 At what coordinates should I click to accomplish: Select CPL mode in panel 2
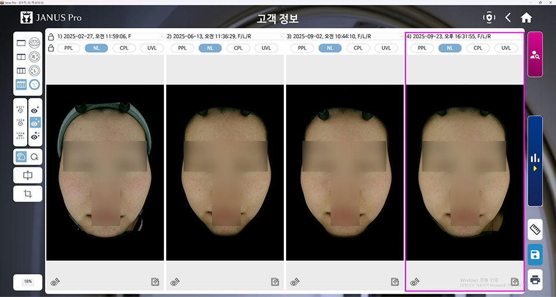[x=238, y=48]
